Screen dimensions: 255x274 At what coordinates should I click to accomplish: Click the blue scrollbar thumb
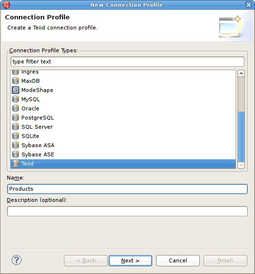(x=241, y=137)
